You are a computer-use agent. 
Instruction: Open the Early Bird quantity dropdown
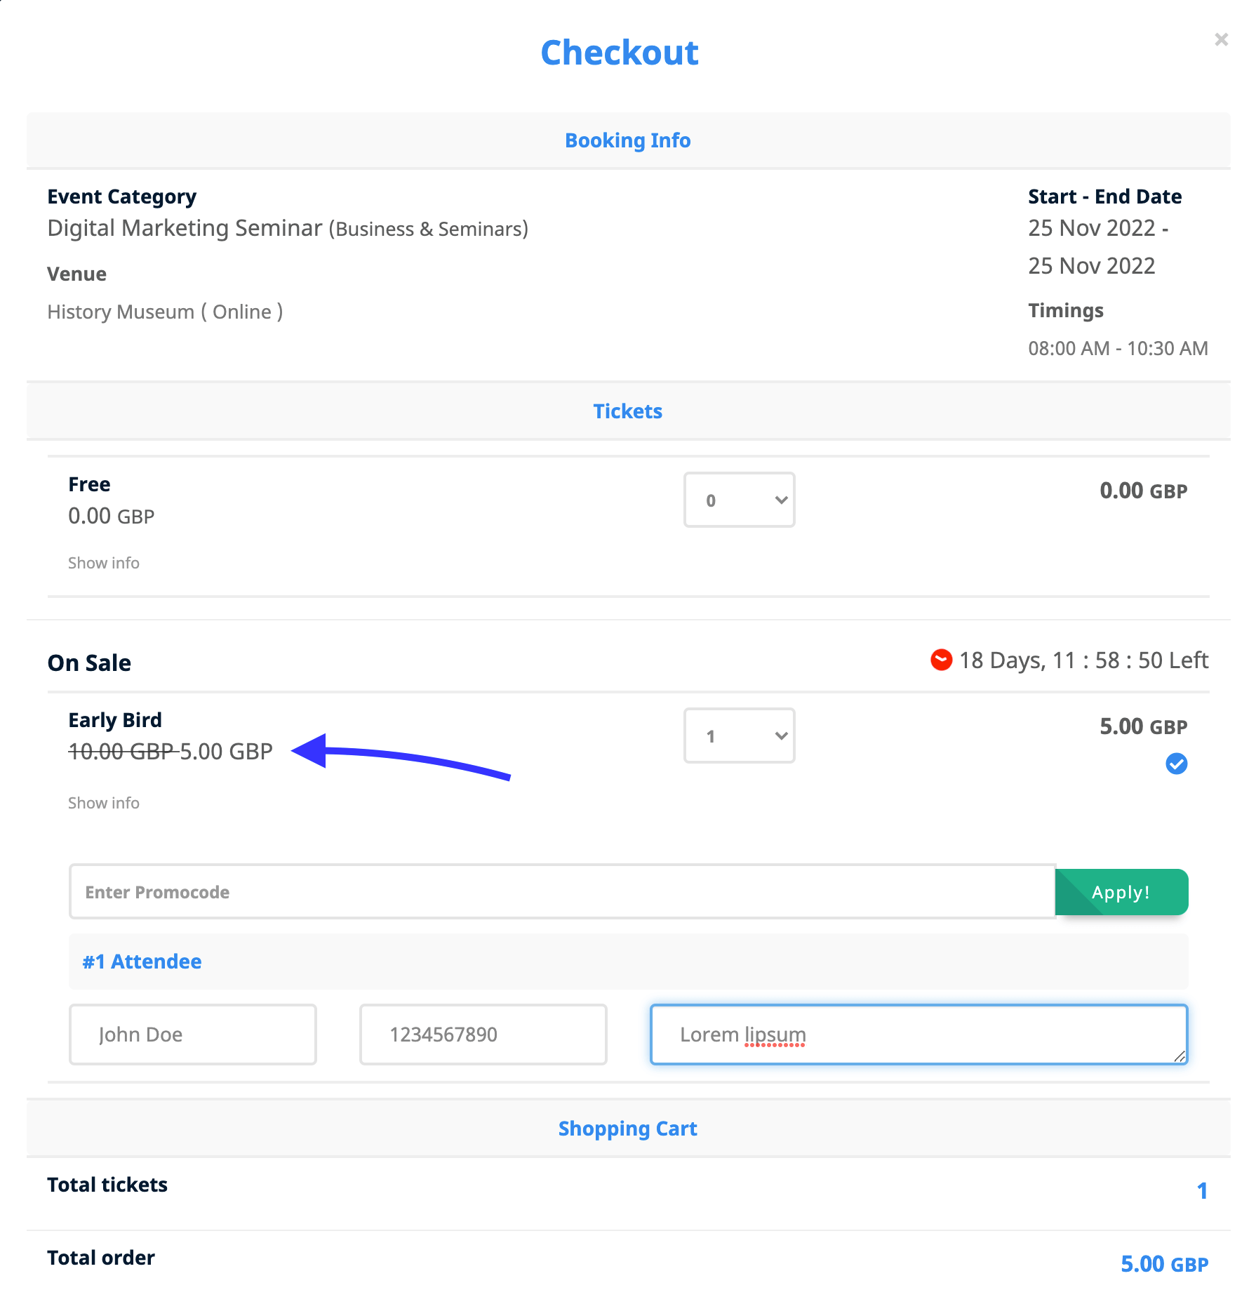coord(738,736)
